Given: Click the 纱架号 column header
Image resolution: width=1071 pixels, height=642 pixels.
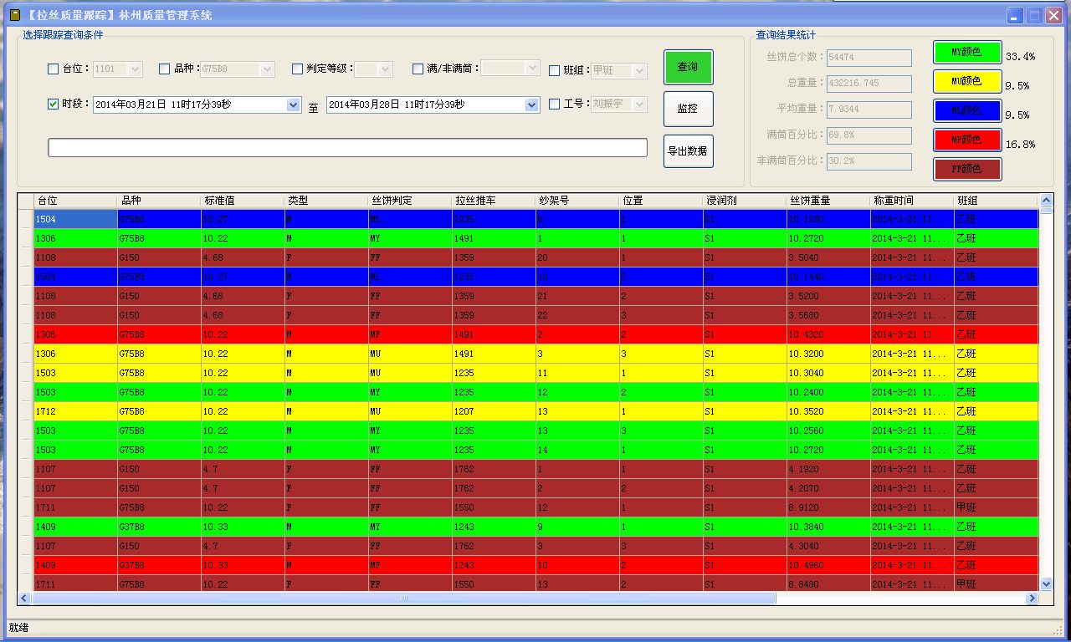Looking at the screenshot, I should [x=577, y=201].
